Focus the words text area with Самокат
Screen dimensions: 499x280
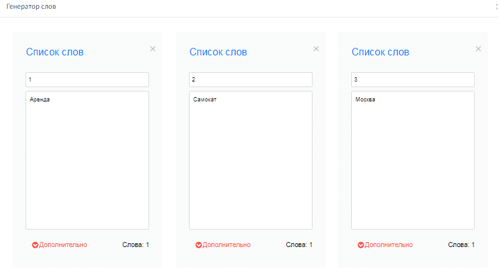(x=251, y=160)
